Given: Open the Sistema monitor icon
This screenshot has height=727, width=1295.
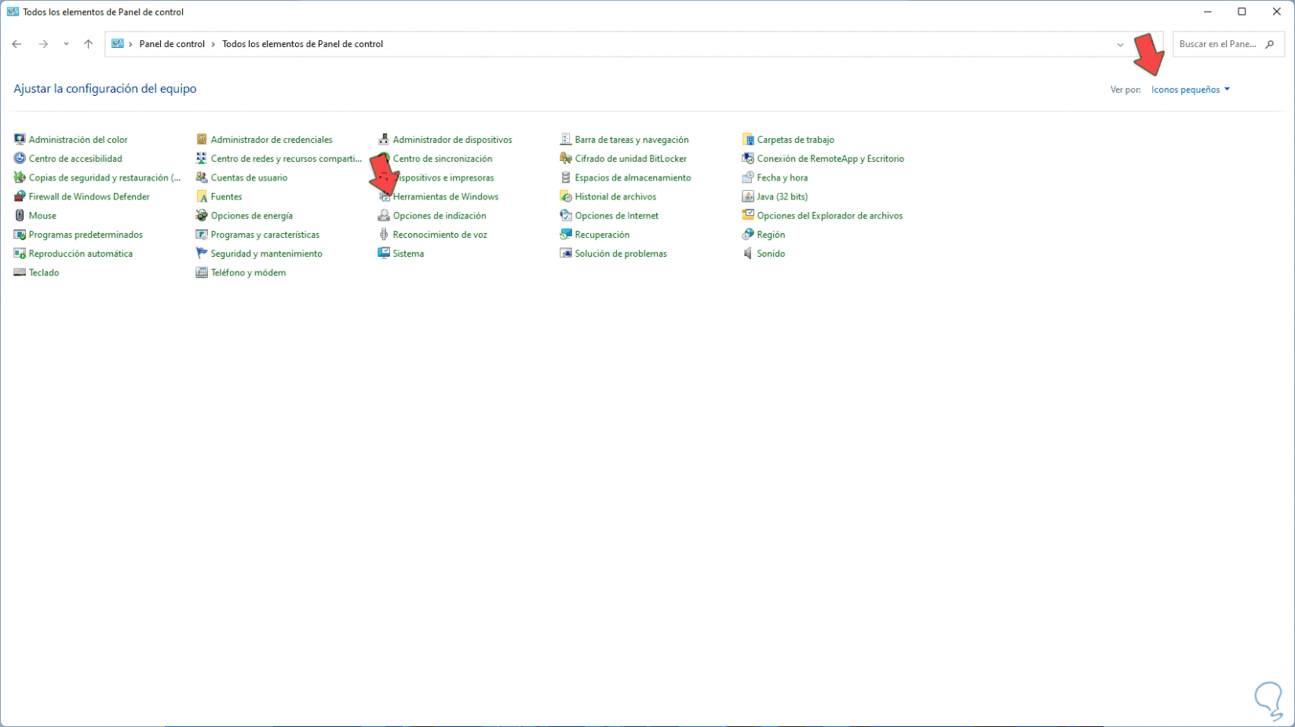Looking at the screenshot, I should click(384, 254).
